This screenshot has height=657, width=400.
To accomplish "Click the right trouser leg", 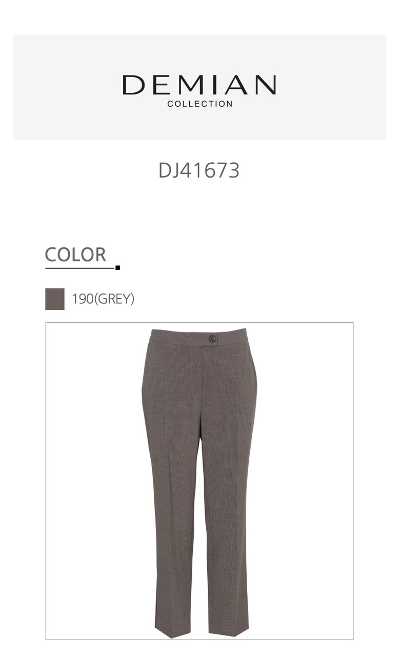I will [226, 513].
